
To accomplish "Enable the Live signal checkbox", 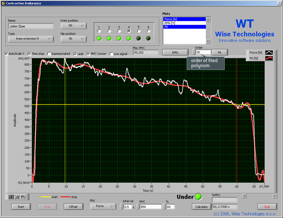I will pyautogui.click(x=111, y=54).
